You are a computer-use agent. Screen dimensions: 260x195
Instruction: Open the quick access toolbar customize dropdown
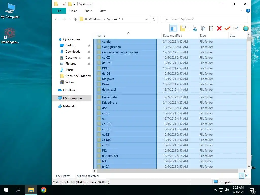coord(74,4)
